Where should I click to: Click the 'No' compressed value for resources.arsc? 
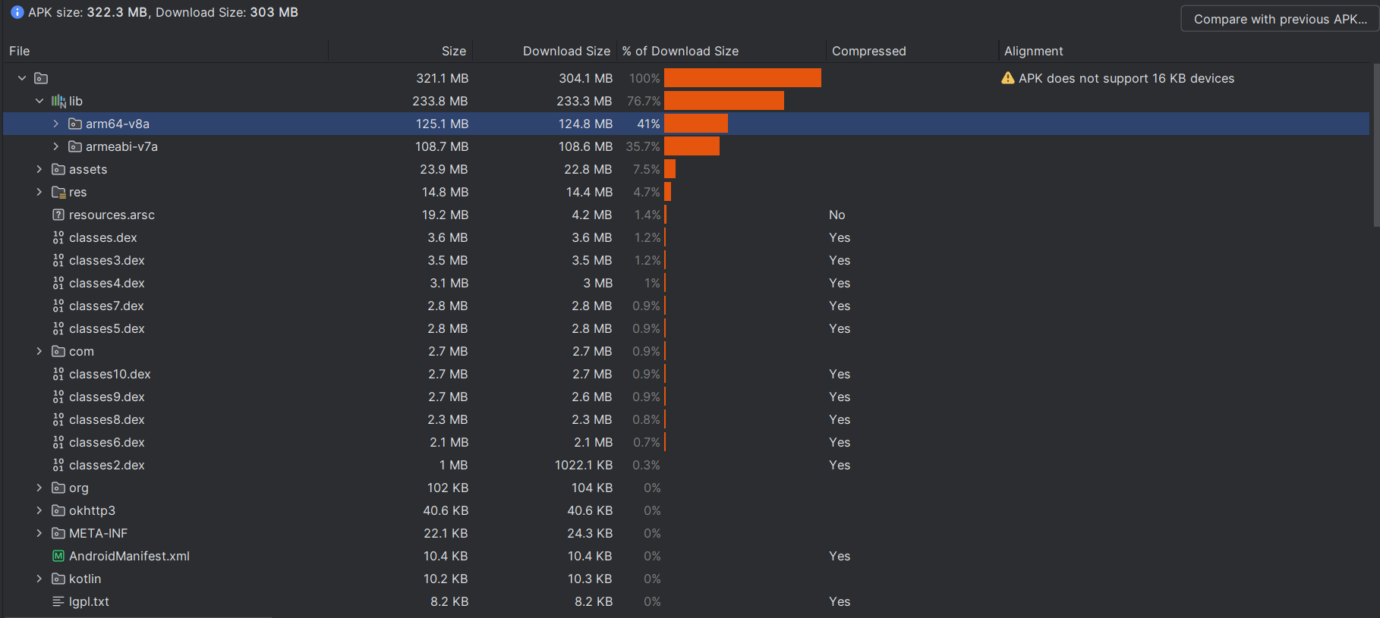click(837, 215)
